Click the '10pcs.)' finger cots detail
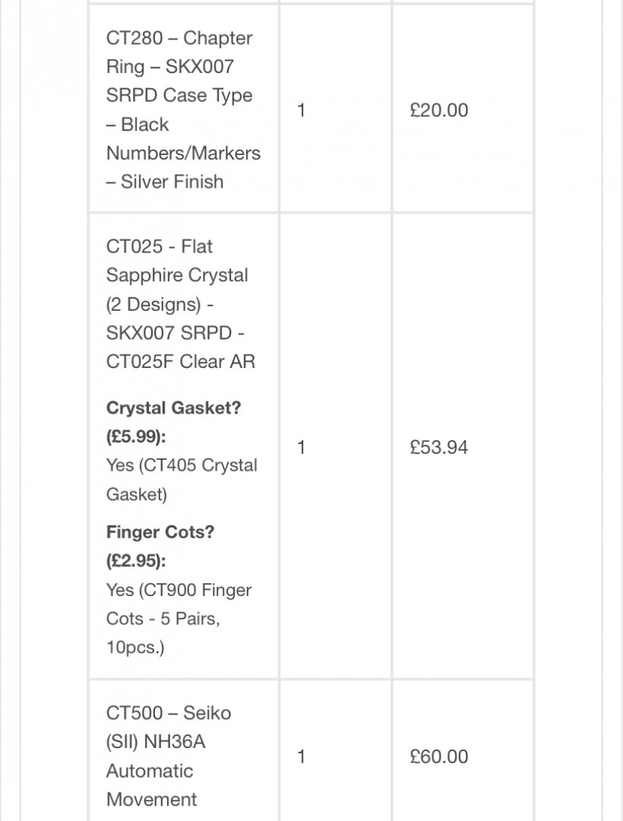623x821 pixels. pos(135,647)
